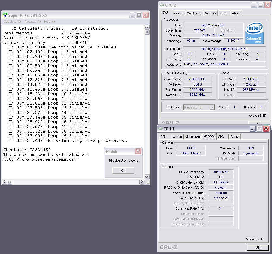Click the 256 KBytes Level 2 cache value
The height and width of the screenshot is (254, 272).
251,90
